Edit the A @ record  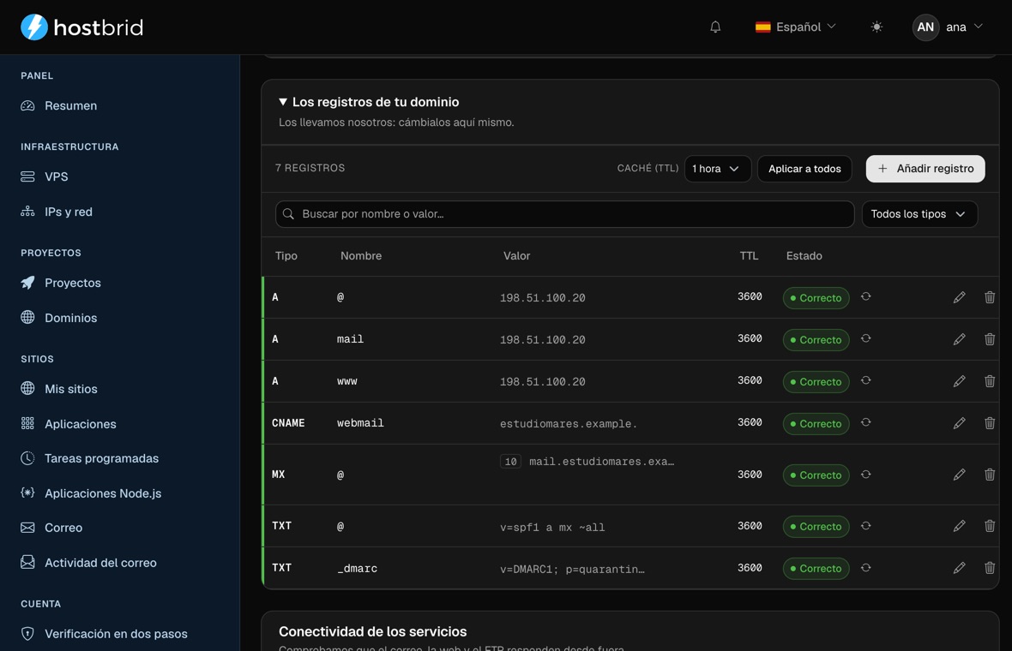[x=959, y=297]
